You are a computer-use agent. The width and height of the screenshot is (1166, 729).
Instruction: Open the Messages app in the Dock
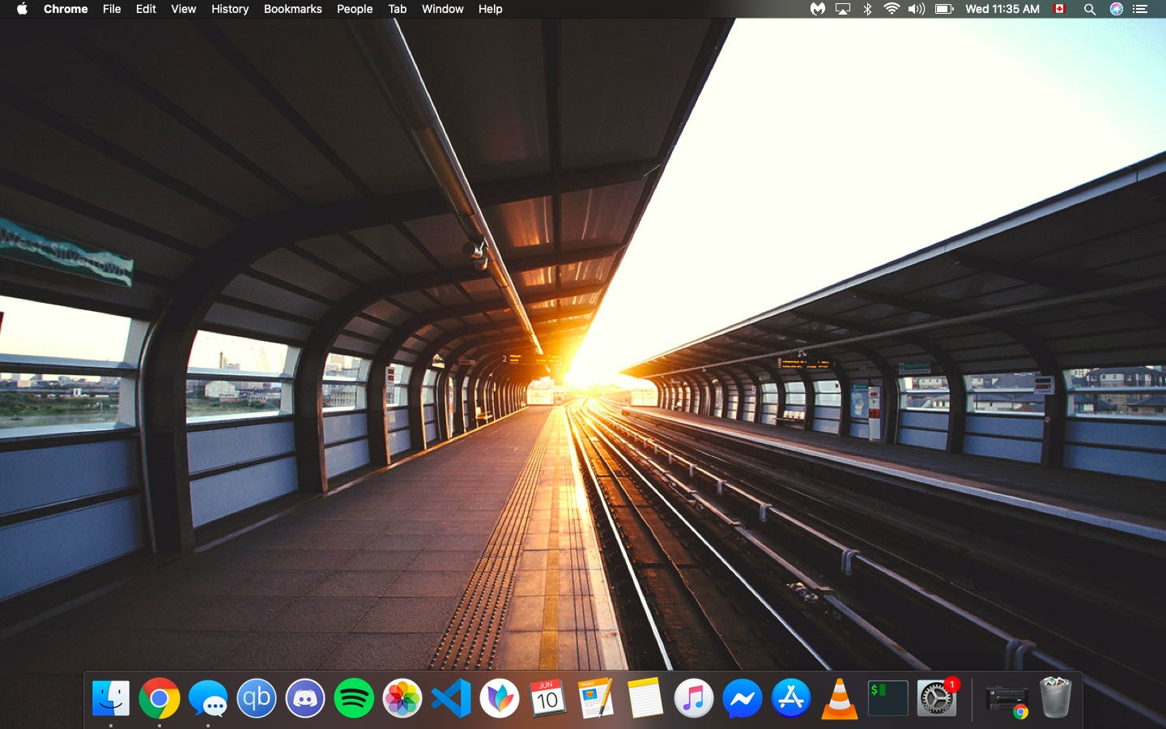[x=208, y=698]
